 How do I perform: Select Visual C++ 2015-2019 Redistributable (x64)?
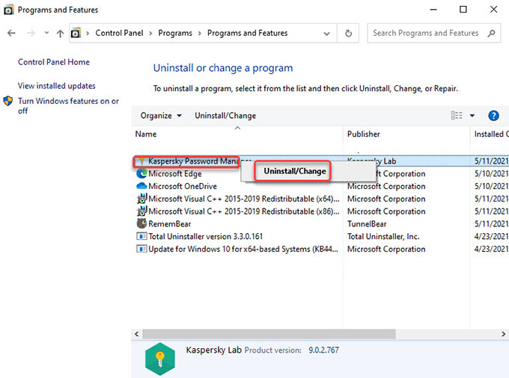[x=244, y=199]
